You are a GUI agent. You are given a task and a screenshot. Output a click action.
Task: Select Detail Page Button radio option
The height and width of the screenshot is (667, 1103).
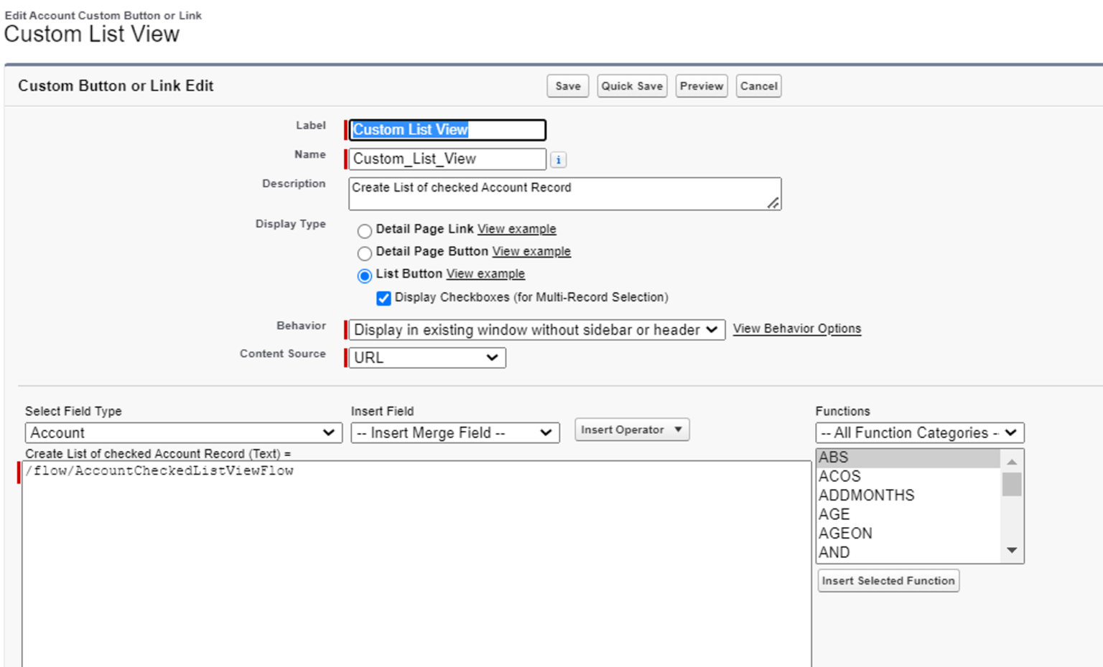click(x=365, y=253)
